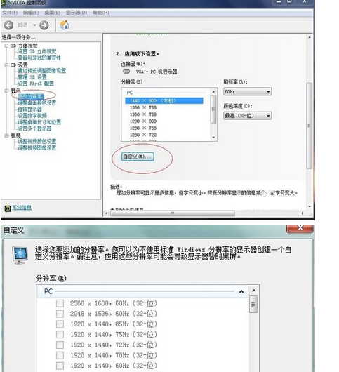339x372 pixels.
Task: Open the 系统信息 link
Action: point(22,208)
